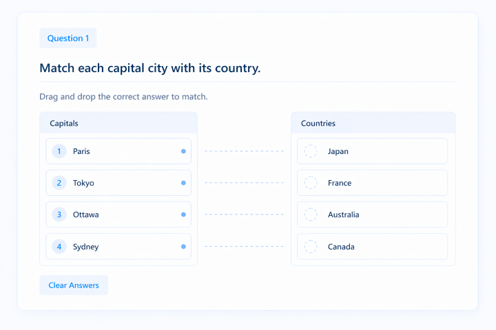Click the dashed circle slot beside Australia
Image resolution: width=496 pixels, height=330 pixels.
(x=311, y=214)
